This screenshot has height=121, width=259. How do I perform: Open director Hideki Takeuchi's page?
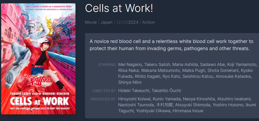click(134, 91)
